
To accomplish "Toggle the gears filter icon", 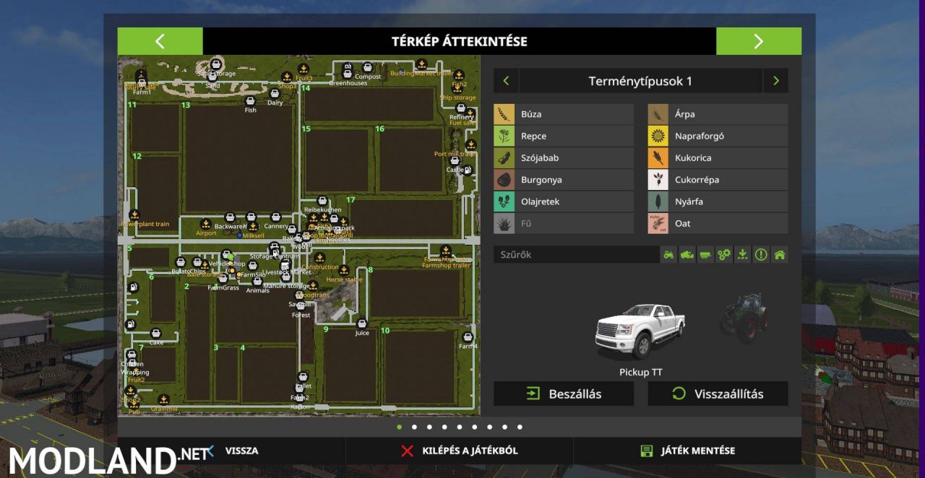I will pos(724,255).
